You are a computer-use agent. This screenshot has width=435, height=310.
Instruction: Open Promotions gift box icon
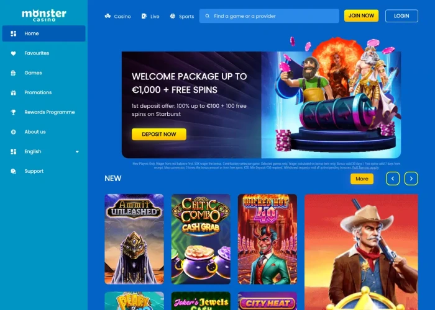tap(13, 93)
